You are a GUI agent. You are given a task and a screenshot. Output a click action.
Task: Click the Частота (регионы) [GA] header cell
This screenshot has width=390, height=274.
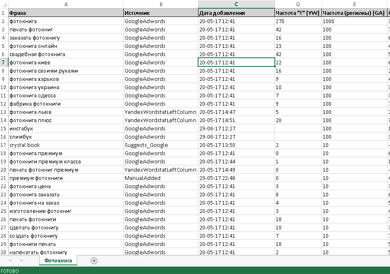355,13
